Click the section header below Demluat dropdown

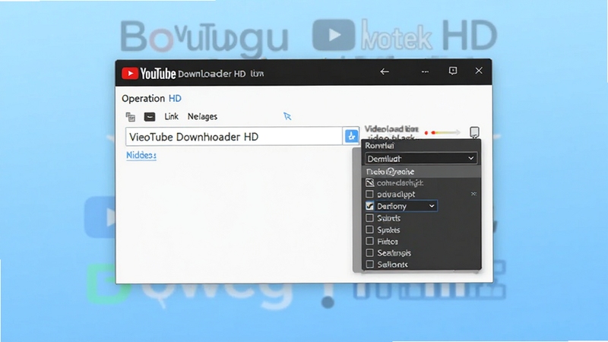point(422,172)
